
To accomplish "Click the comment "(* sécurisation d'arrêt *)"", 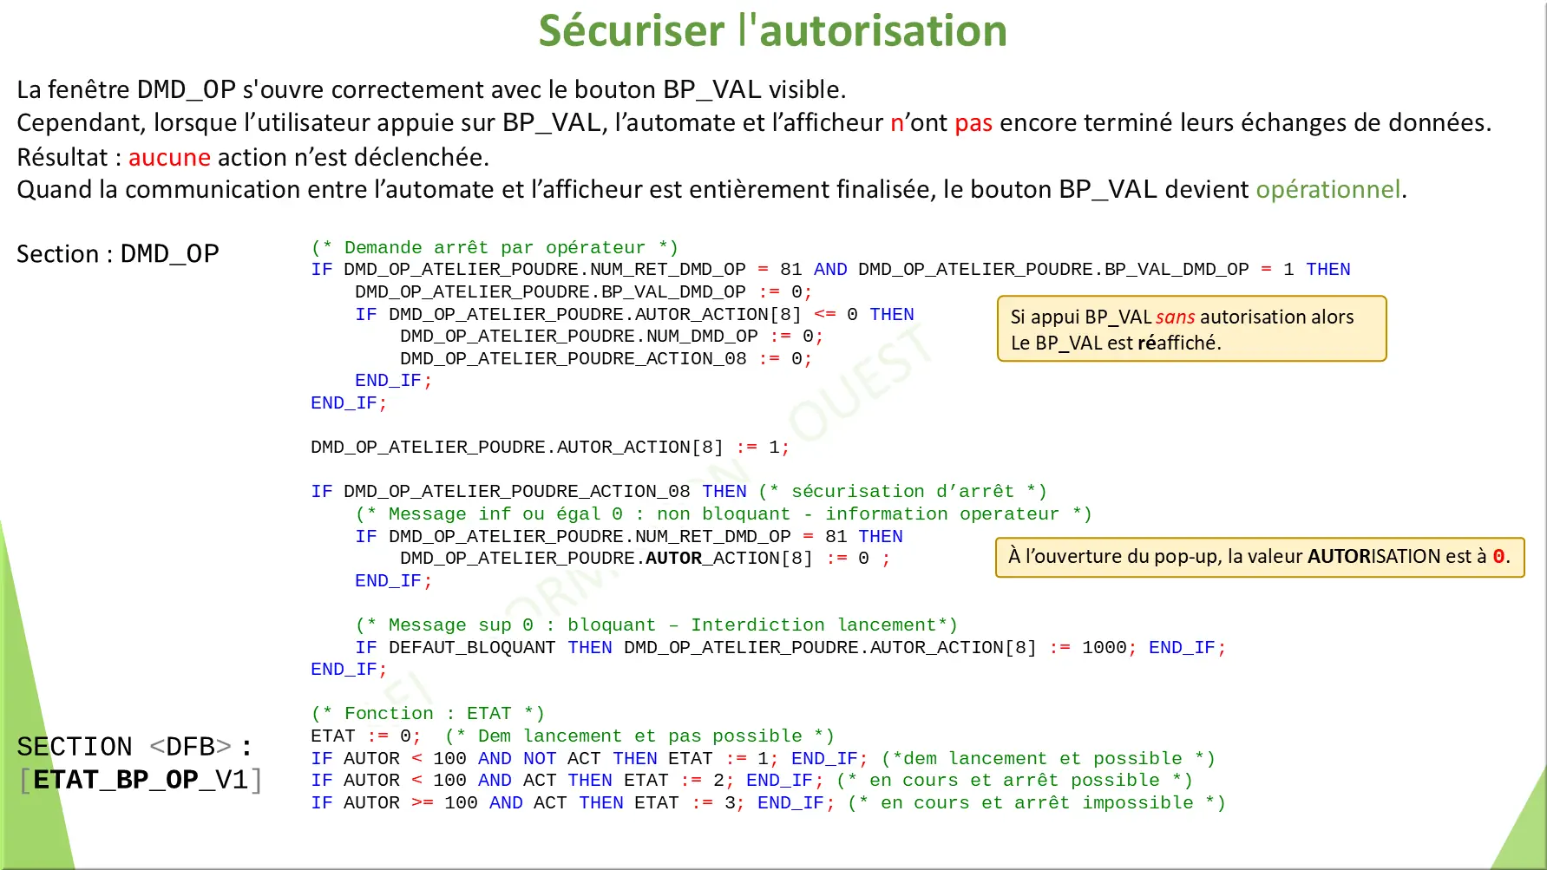I will point(902,492).
